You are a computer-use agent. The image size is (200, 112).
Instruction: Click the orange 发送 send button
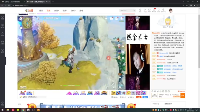tap(183, 96)
